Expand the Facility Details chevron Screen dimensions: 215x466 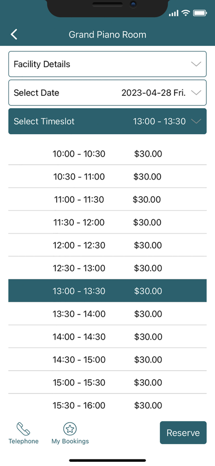coord(196,64)
